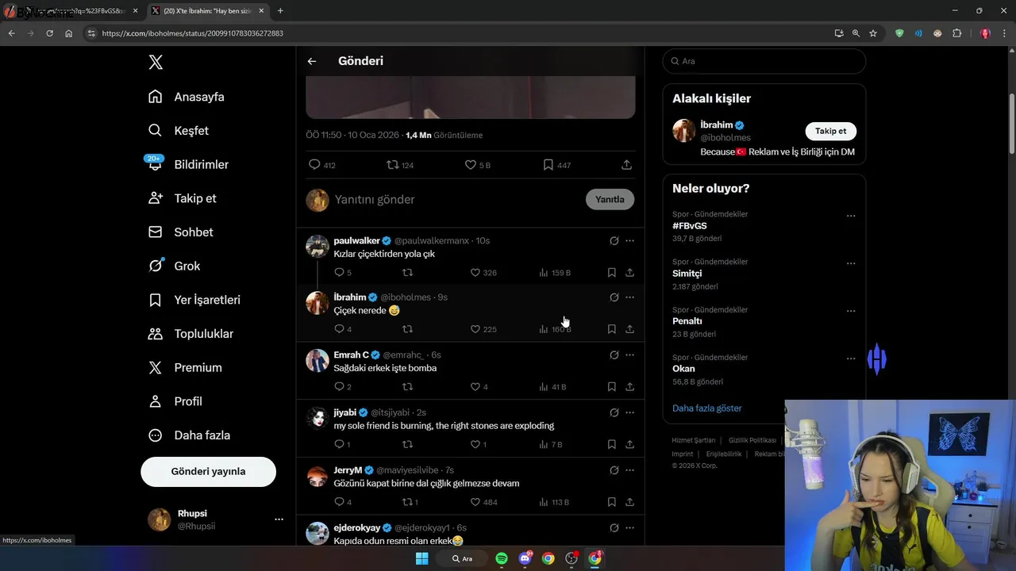This screenshot has height=571, width=1016.
Task: Like JerryM's reply with 484 likes
Action: coord(483,502)
